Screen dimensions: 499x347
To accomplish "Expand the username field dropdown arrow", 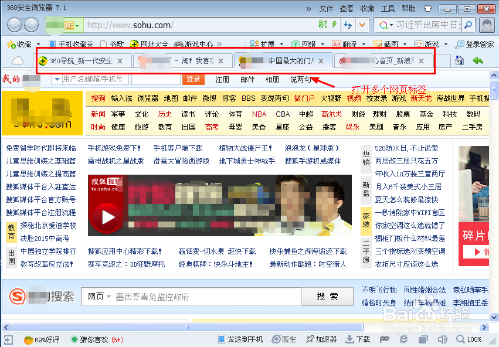I will click(57, 79).
